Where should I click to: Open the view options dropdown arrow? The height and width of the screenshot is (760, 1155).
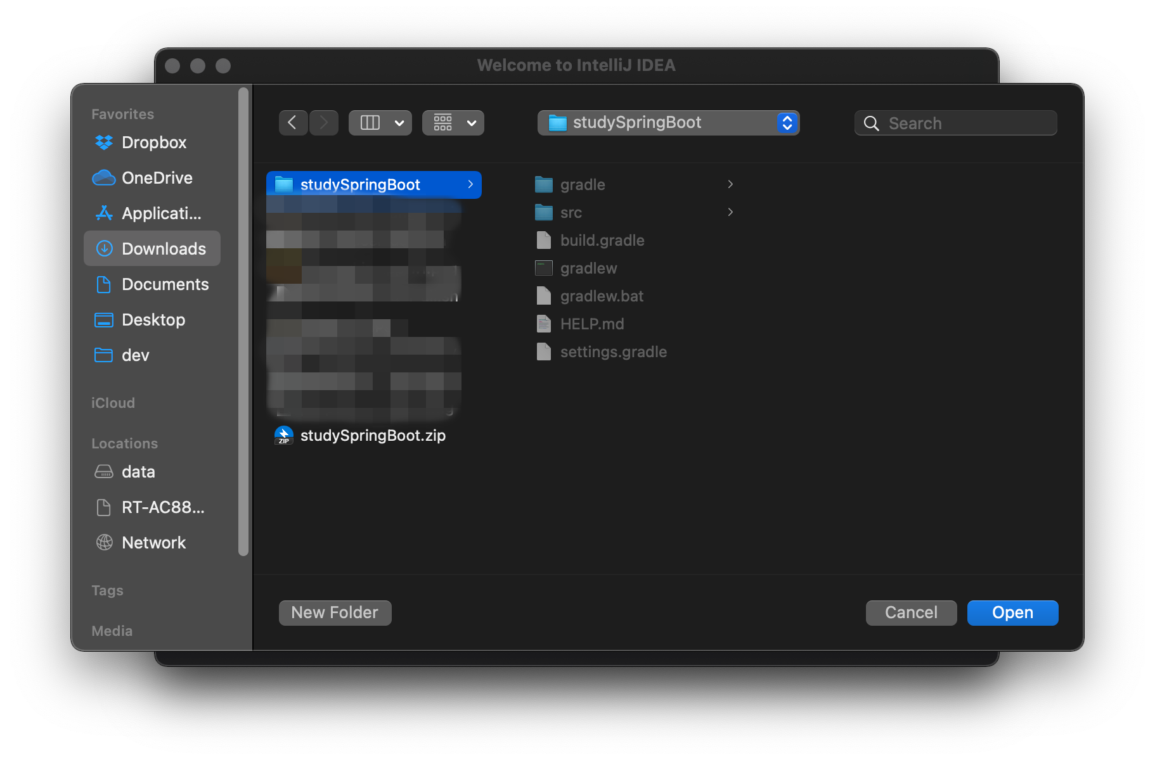pos(399,123)
